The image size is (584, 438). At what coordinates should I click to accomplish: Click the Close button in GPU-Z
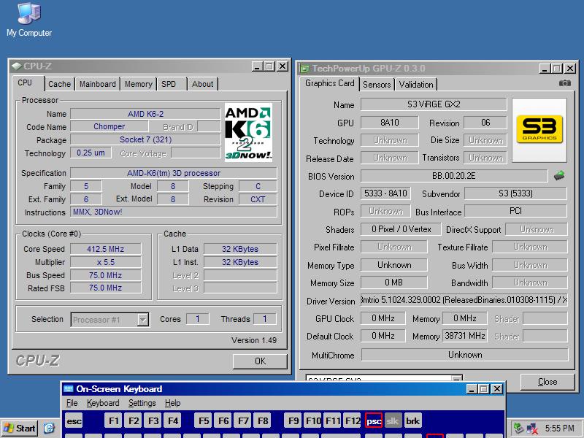(547, 381)
